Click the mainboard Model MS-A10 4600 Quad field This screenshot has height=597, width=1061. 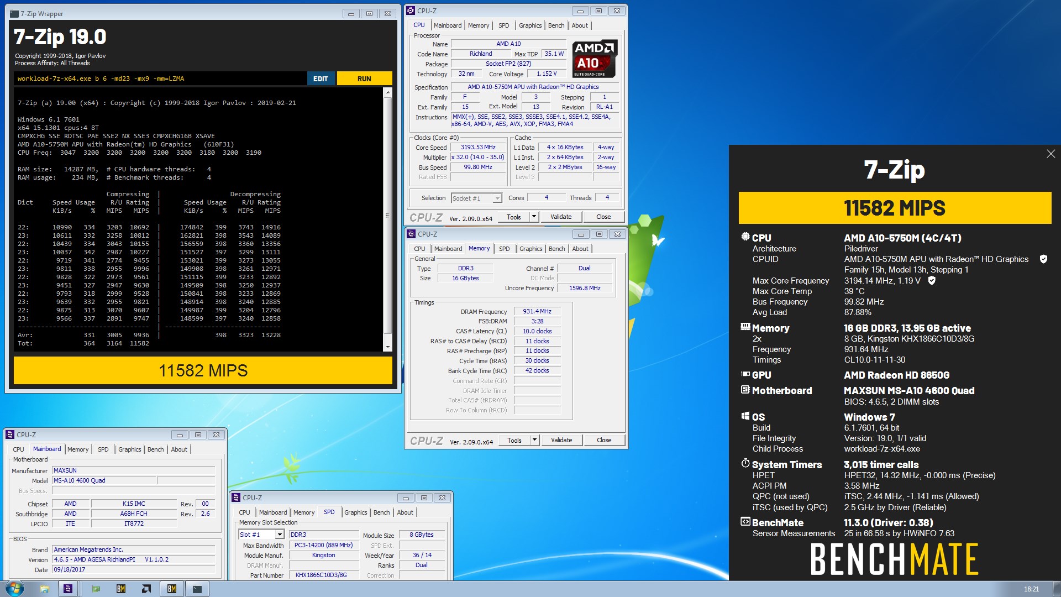[104, 480]
